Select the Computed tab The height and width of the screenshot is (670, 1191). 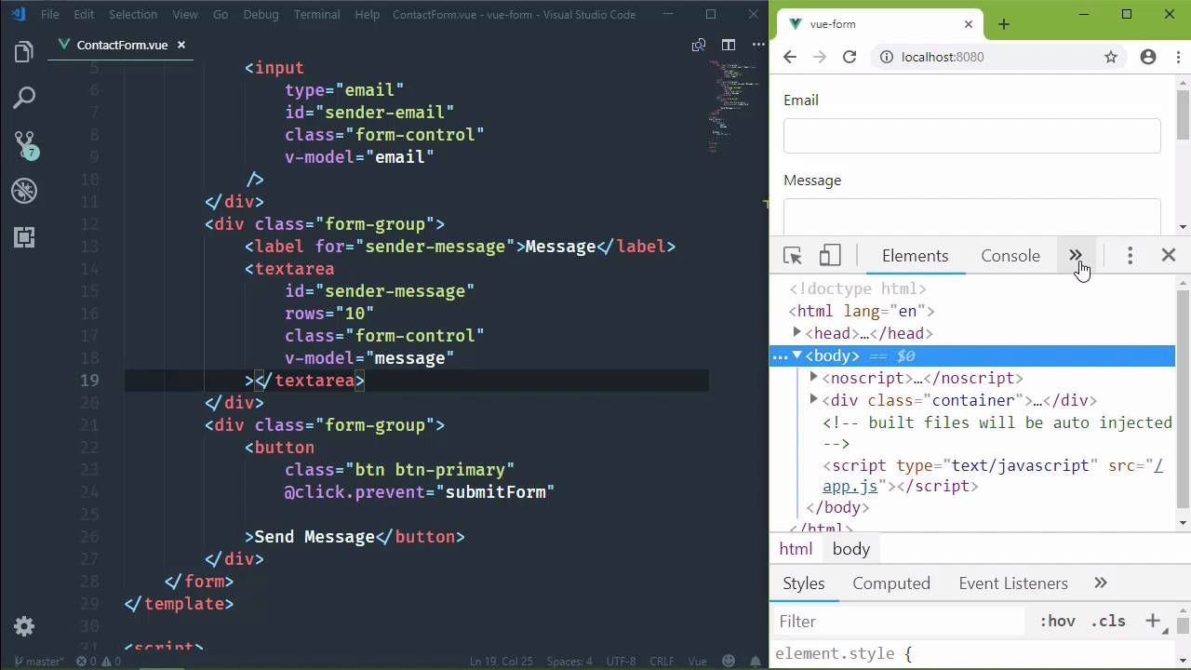(x=891, y=583)
